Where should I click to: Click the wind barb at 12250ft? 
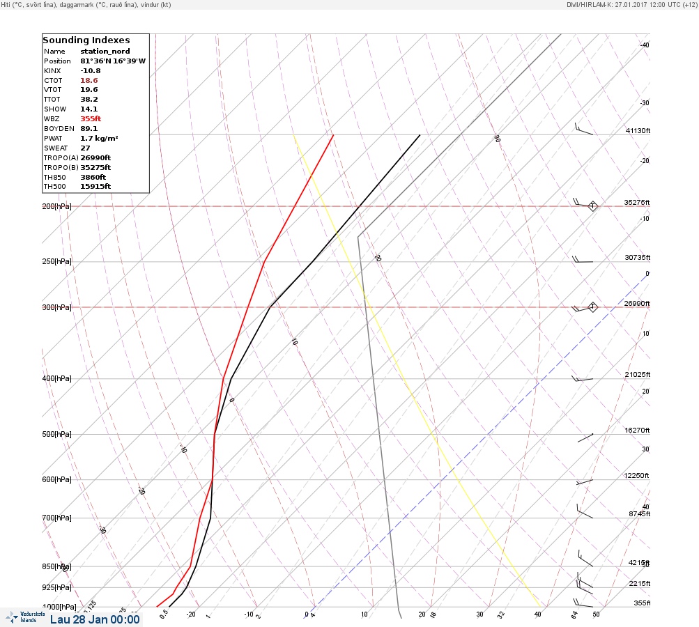tap(585, 481)
